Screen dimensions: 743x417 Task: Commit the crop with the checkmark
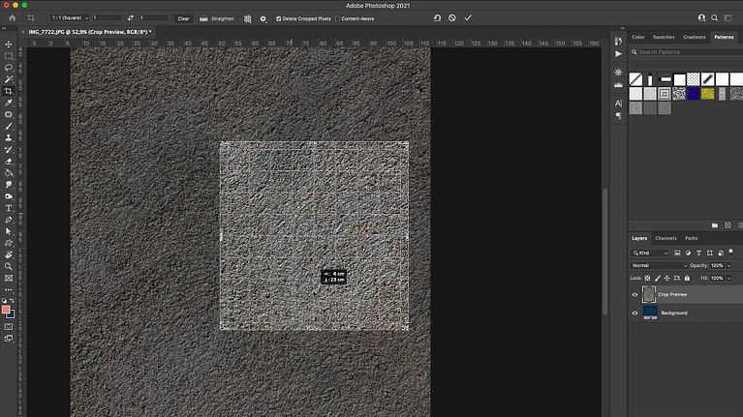coord(468,18)
